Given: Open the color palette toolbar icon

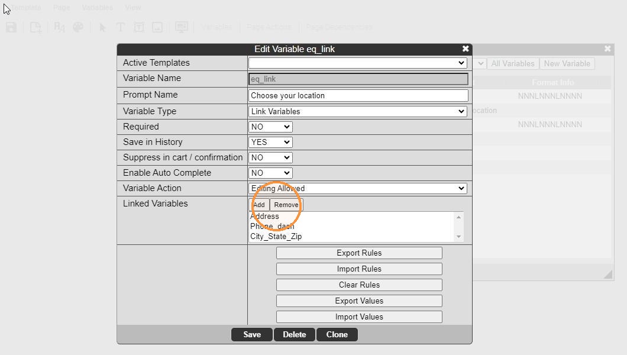Looking at the screenshot, I should point(78,27).
